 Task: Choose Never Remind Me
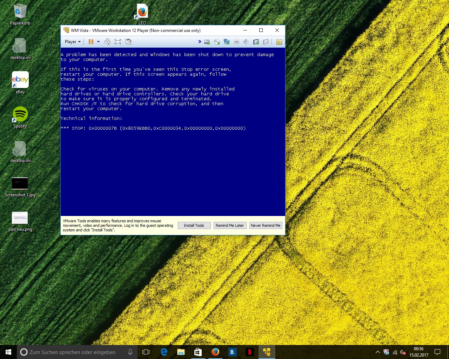[x=266, y=225]
